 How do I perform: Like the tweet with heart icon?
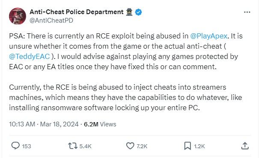coord(130,146)
